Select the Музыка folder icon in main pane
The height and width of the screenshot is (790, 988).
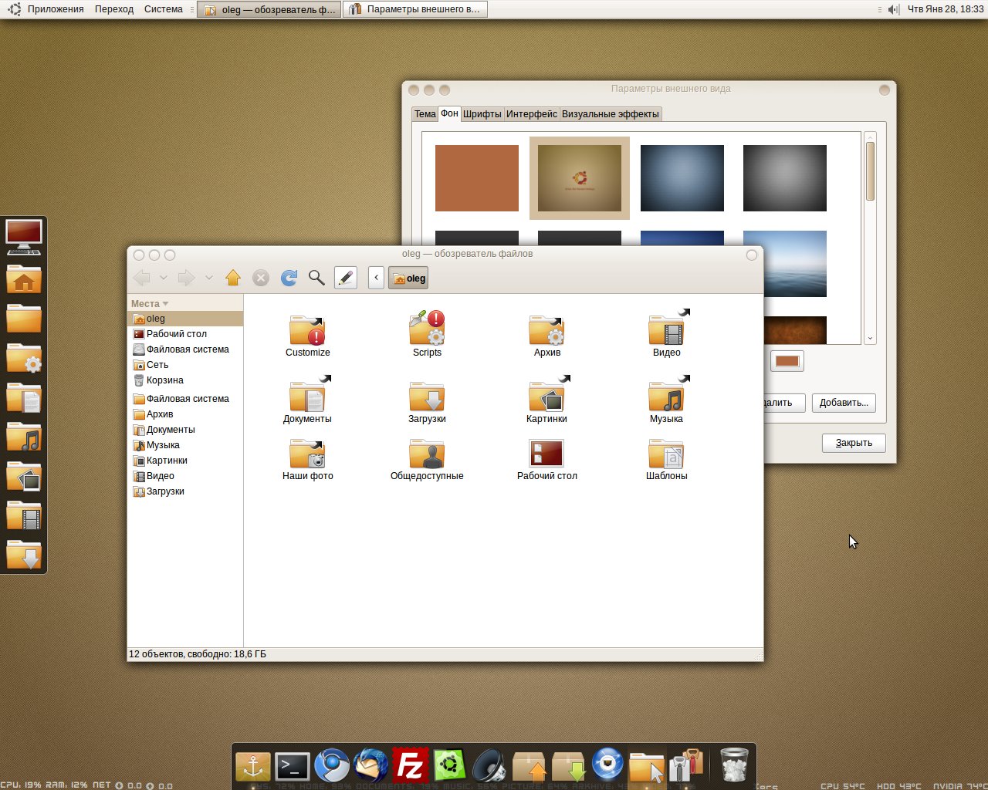click(x=666, y=396)
